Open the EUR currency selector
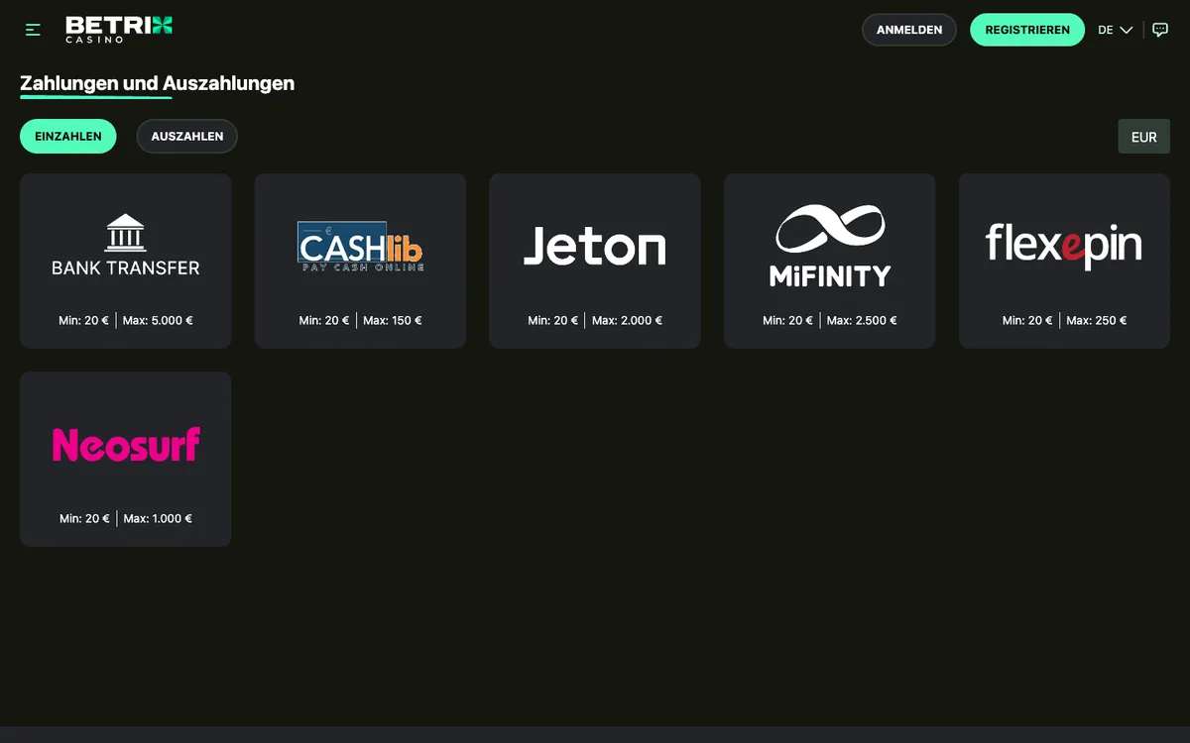Image resolution: width=1190 pixels, height=743 pixels. pos(1144,137)
